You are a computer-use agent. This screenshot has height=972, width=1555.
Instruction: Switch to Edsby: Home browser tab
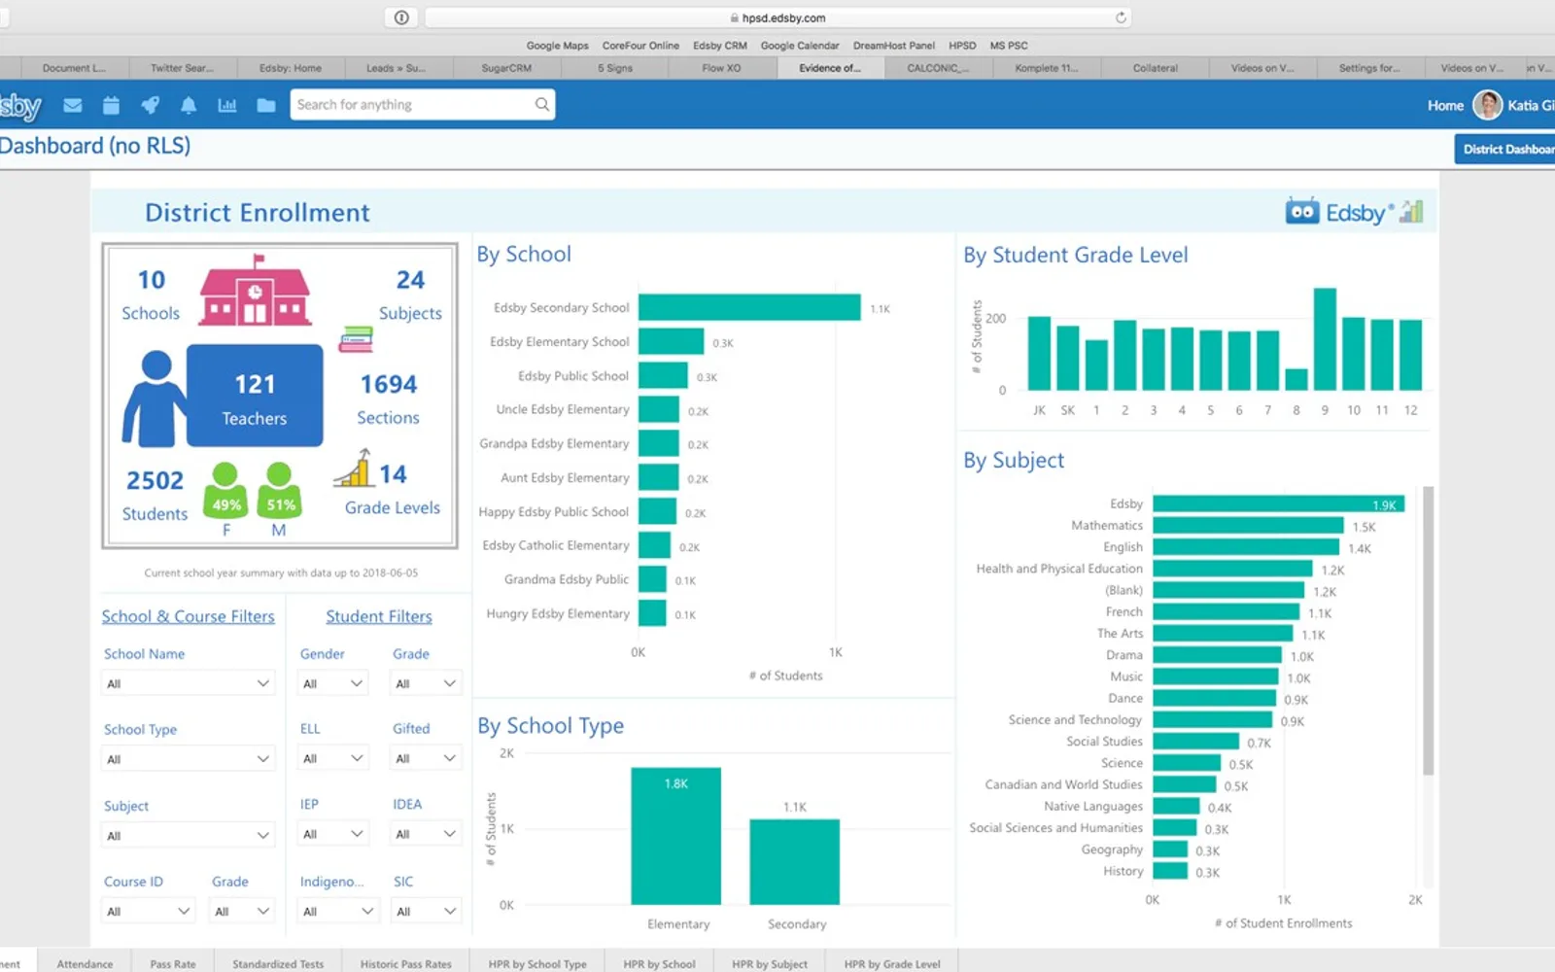point(290,68)
